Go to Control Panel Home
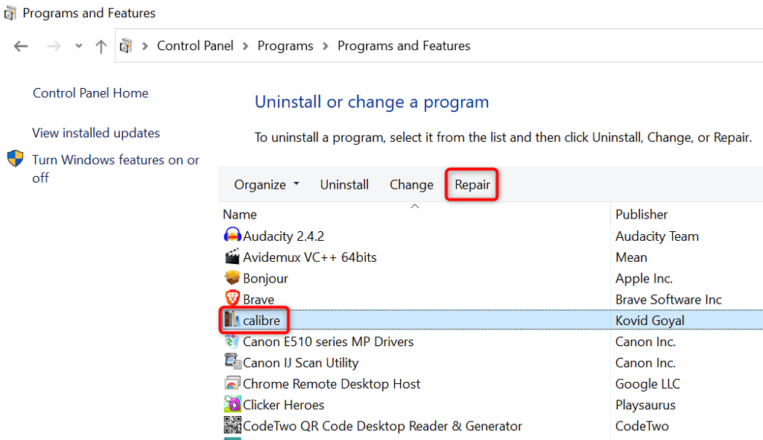Viewport: 763px width, 440px height. 90,92
